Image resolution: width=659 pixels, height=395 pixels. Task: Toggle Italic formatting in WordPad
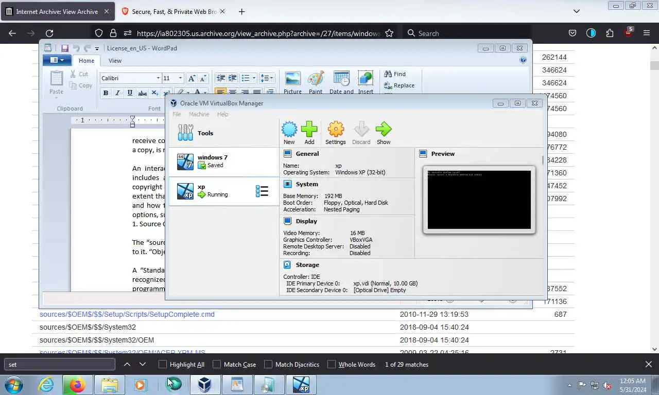(117, 93)
